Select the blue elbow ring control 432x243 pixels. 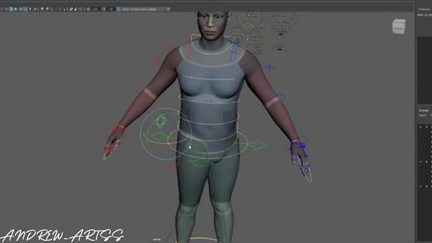(273, 102)
